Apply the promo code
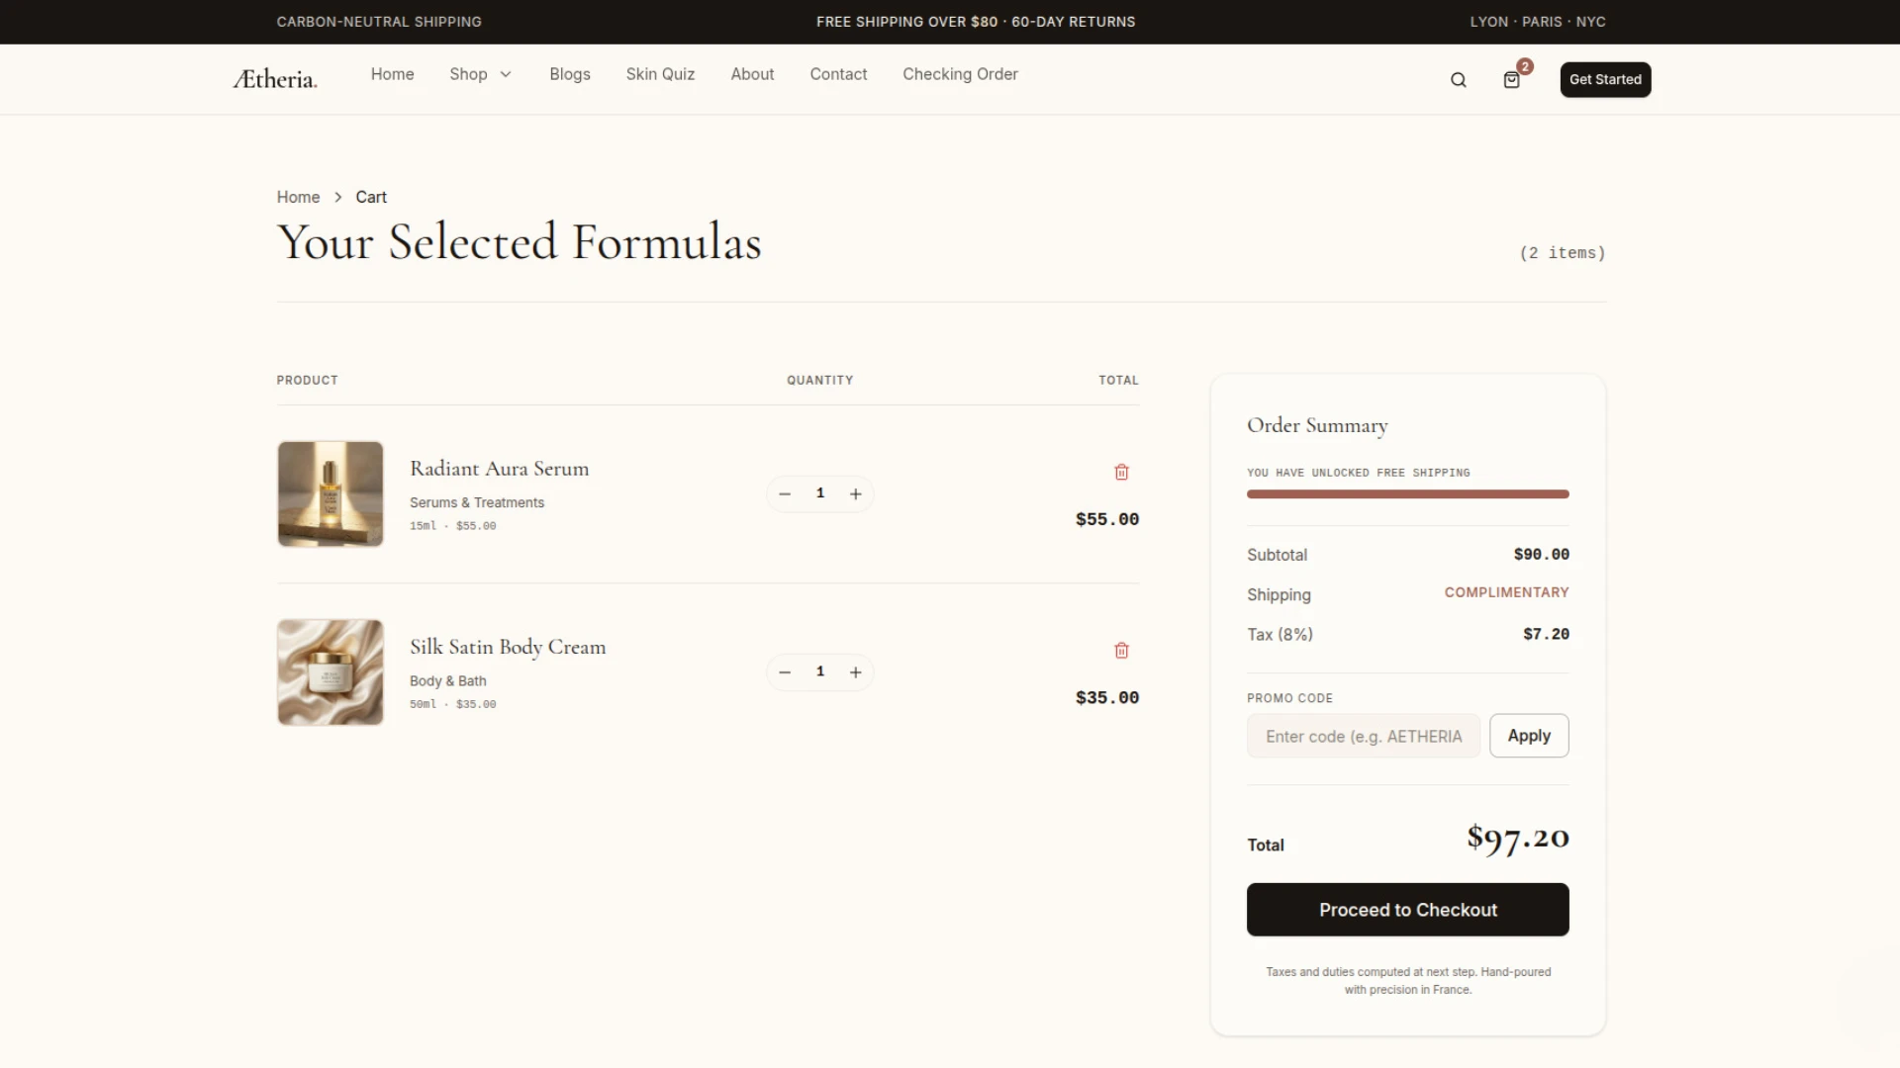Image resolution: width=1900 pixels, height=1068 pixels. 1529,736
